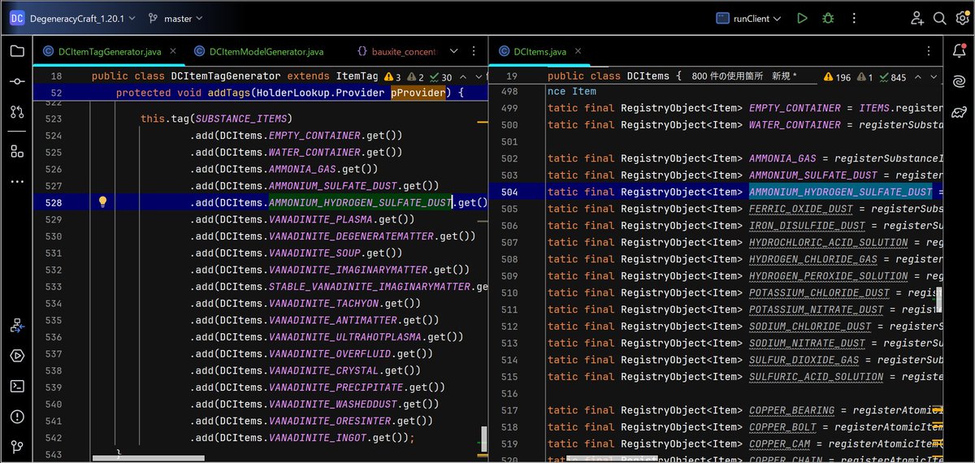Close the DCItems.java tab
Viewport: 975px width, 463px height.
pos(577,51)
